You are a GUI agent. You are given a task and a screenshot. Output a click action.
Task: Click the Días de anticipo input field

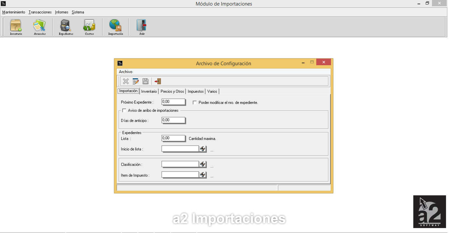(x=173, y=120)
